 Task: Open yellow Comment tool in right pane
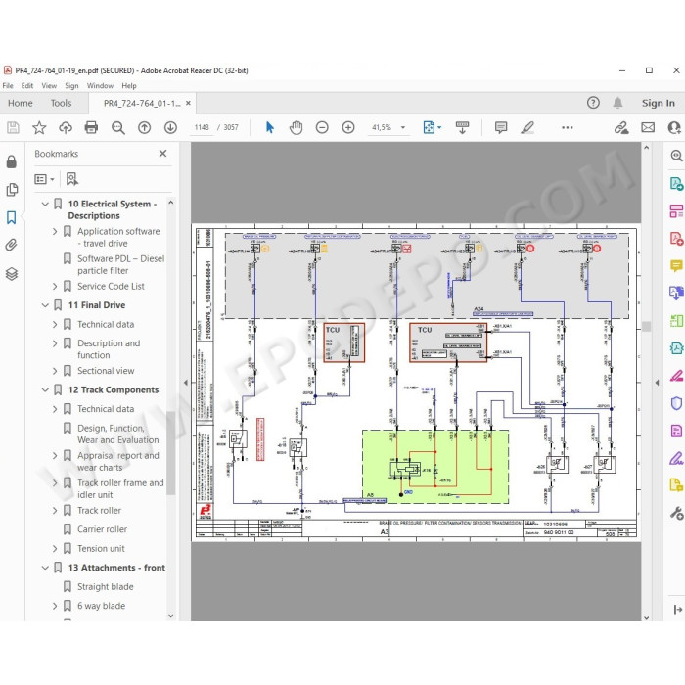pyautogui.click(x=676, y=265)
